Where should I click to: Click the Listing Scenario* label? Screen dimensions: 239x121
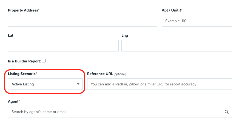point(22,74)
